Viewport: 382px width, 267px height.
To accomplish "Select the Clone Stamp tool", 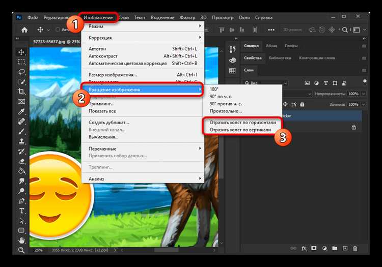I will point(21,141).
